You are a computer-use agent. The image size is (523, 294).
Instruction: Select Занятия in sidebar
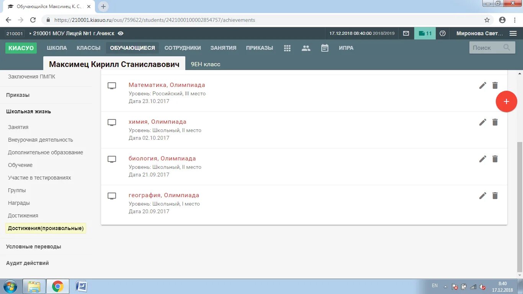(x=18, y=127)
